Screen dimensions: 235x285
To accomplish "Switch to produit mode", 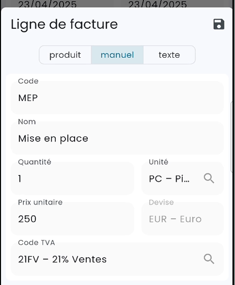I will [65, 55].
